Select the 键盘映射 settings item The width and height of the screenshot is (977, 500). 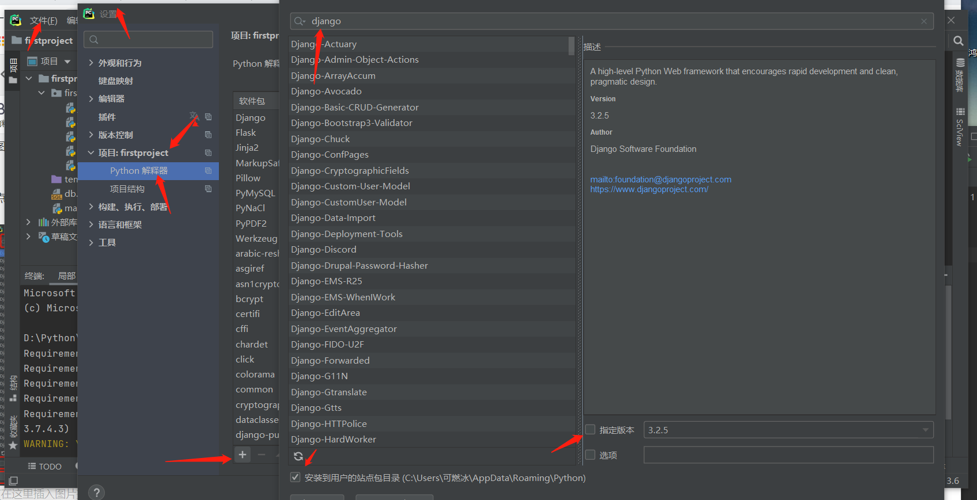tap(116, 81)
